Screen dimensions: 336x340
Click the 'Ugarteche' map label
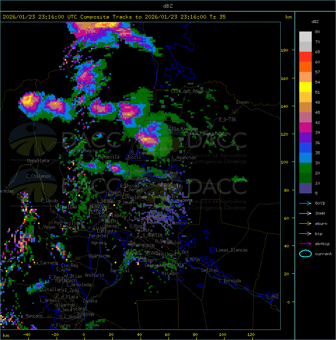pos(100,256)
